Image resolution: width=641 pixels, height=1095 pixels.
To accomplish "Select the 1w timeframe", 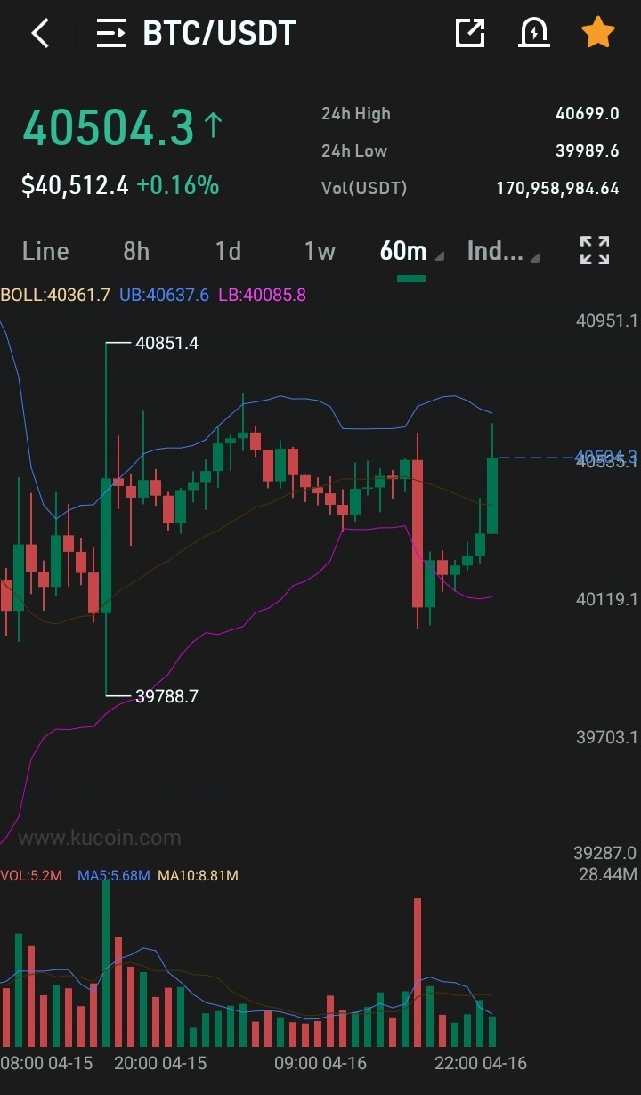I will pos(320,251).
